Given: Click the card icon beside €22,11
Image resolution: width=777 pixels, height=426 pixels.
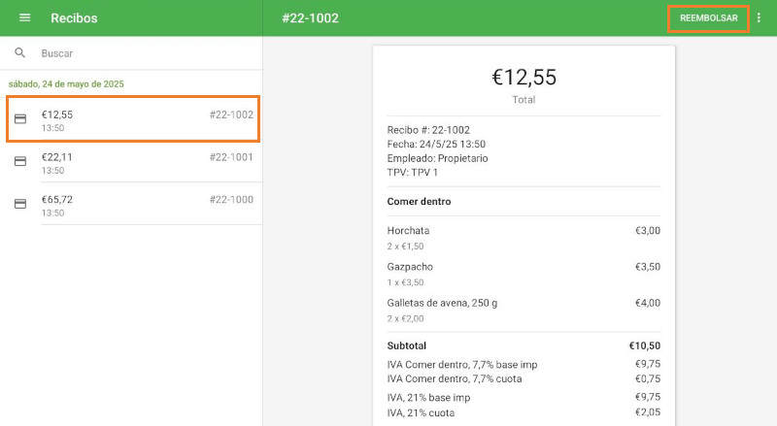Looking at the screenshot, I should point(20,161).
